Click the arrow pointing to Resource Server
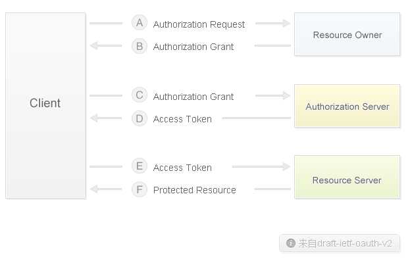 click(261, 166)
